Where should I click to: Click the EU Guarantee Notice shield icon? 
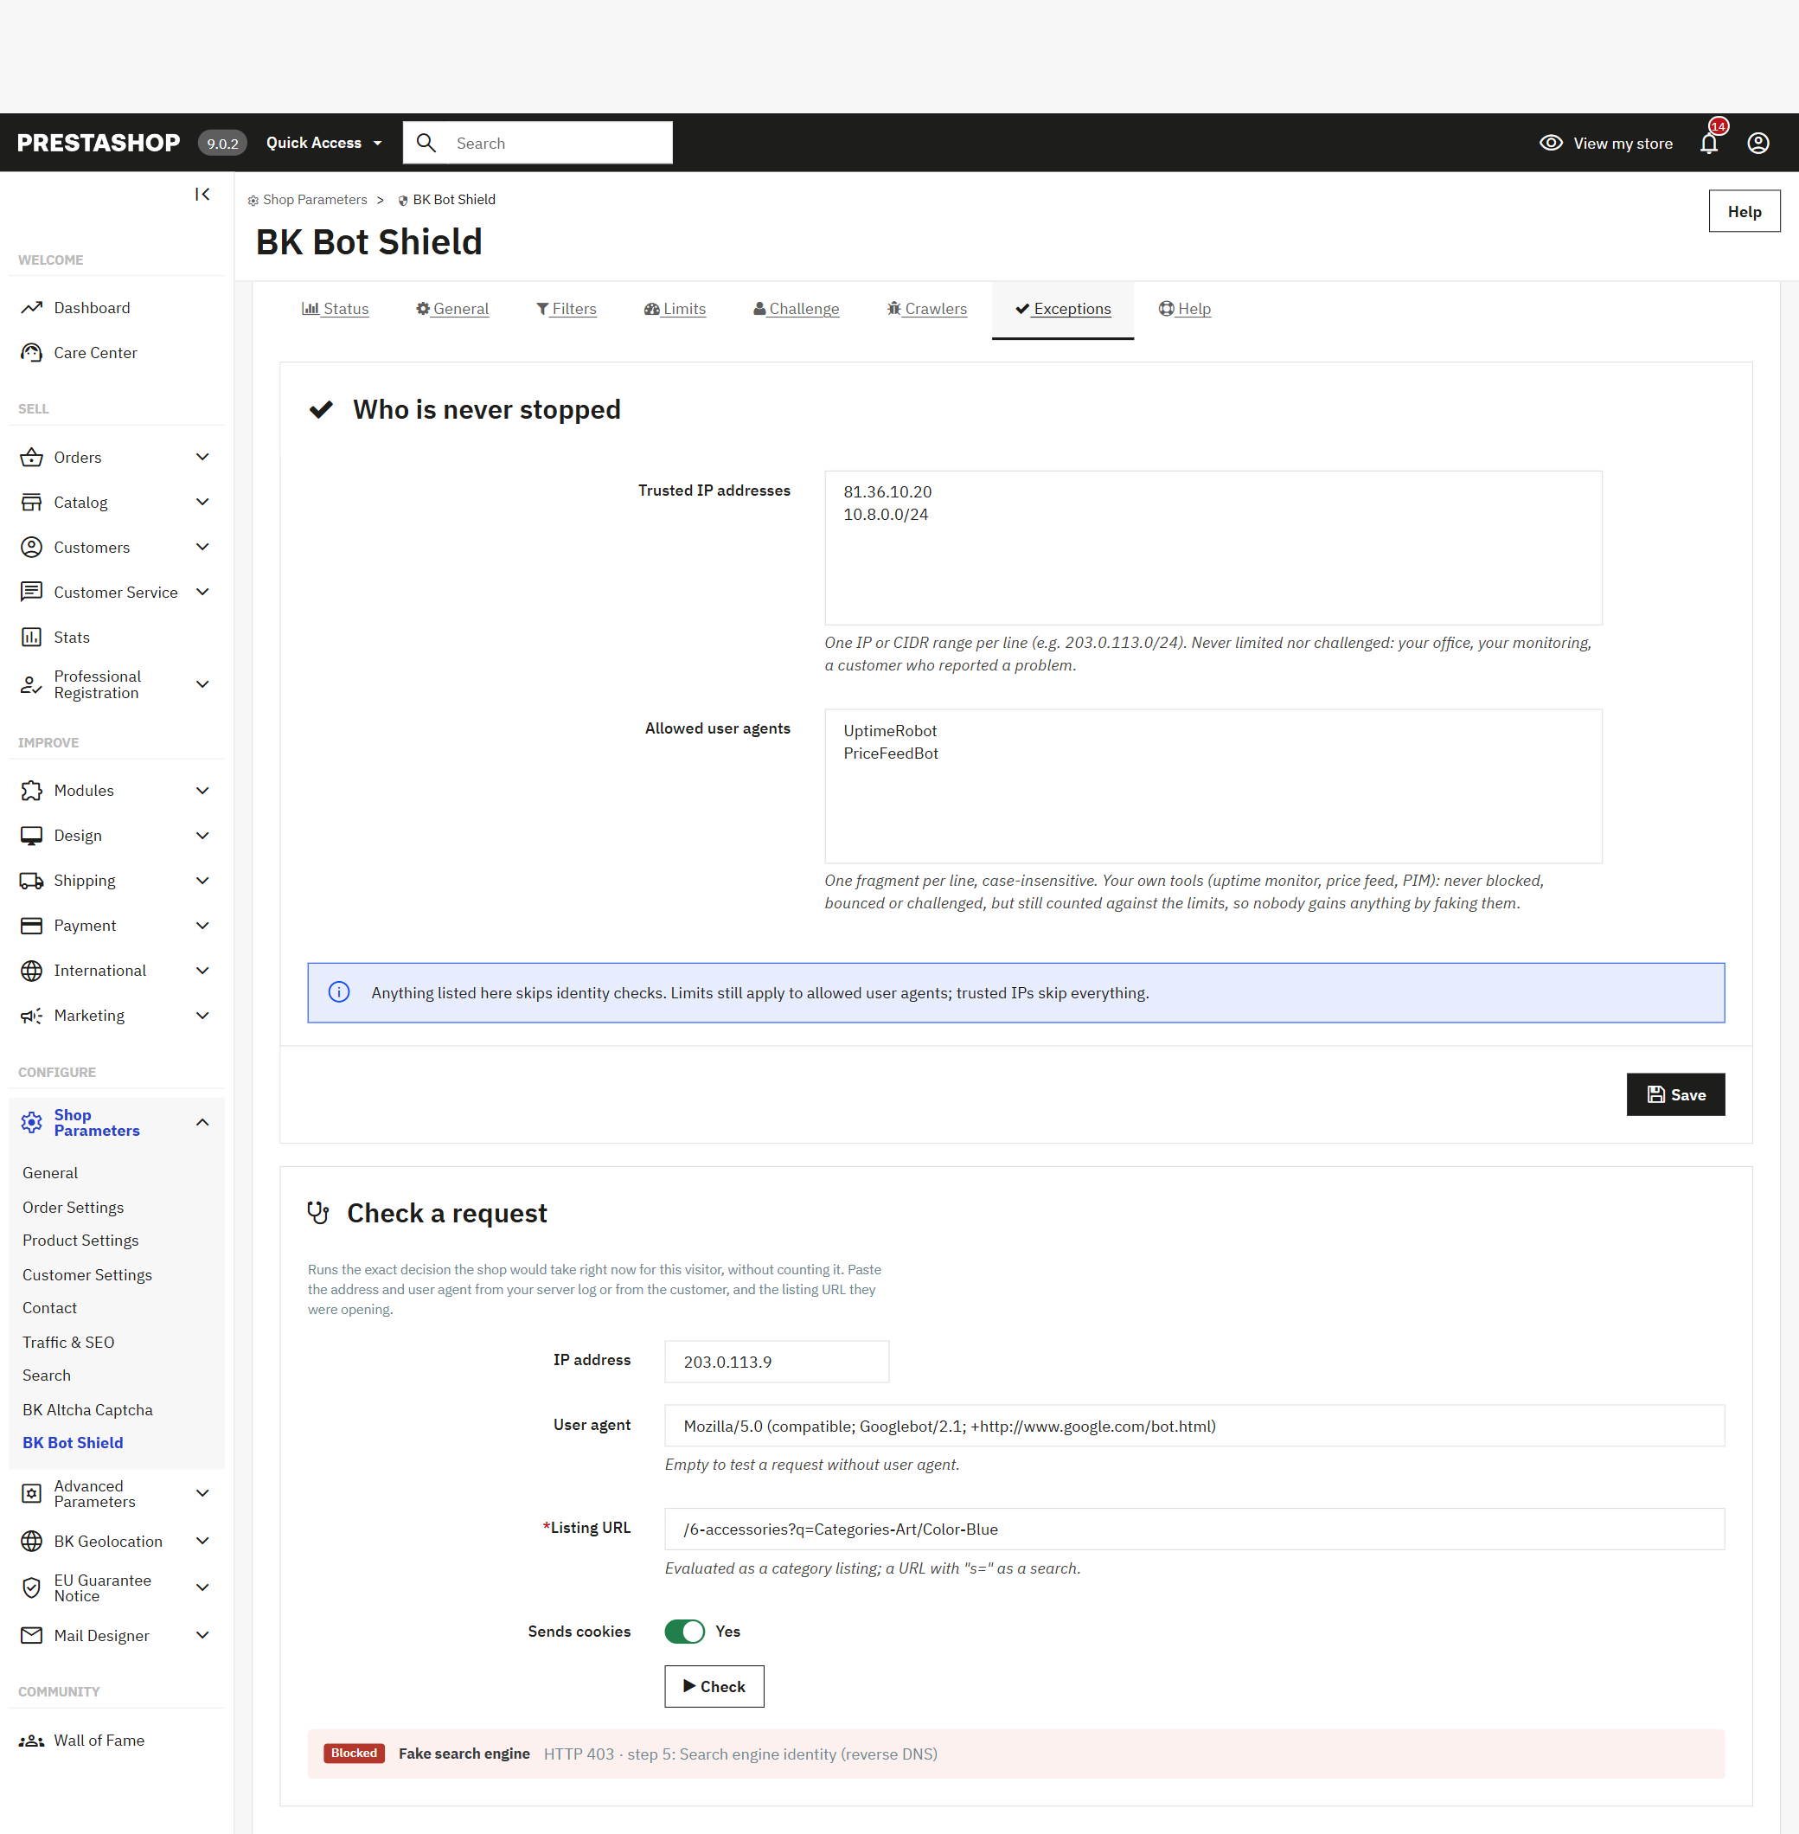[x=31, y=1587]
